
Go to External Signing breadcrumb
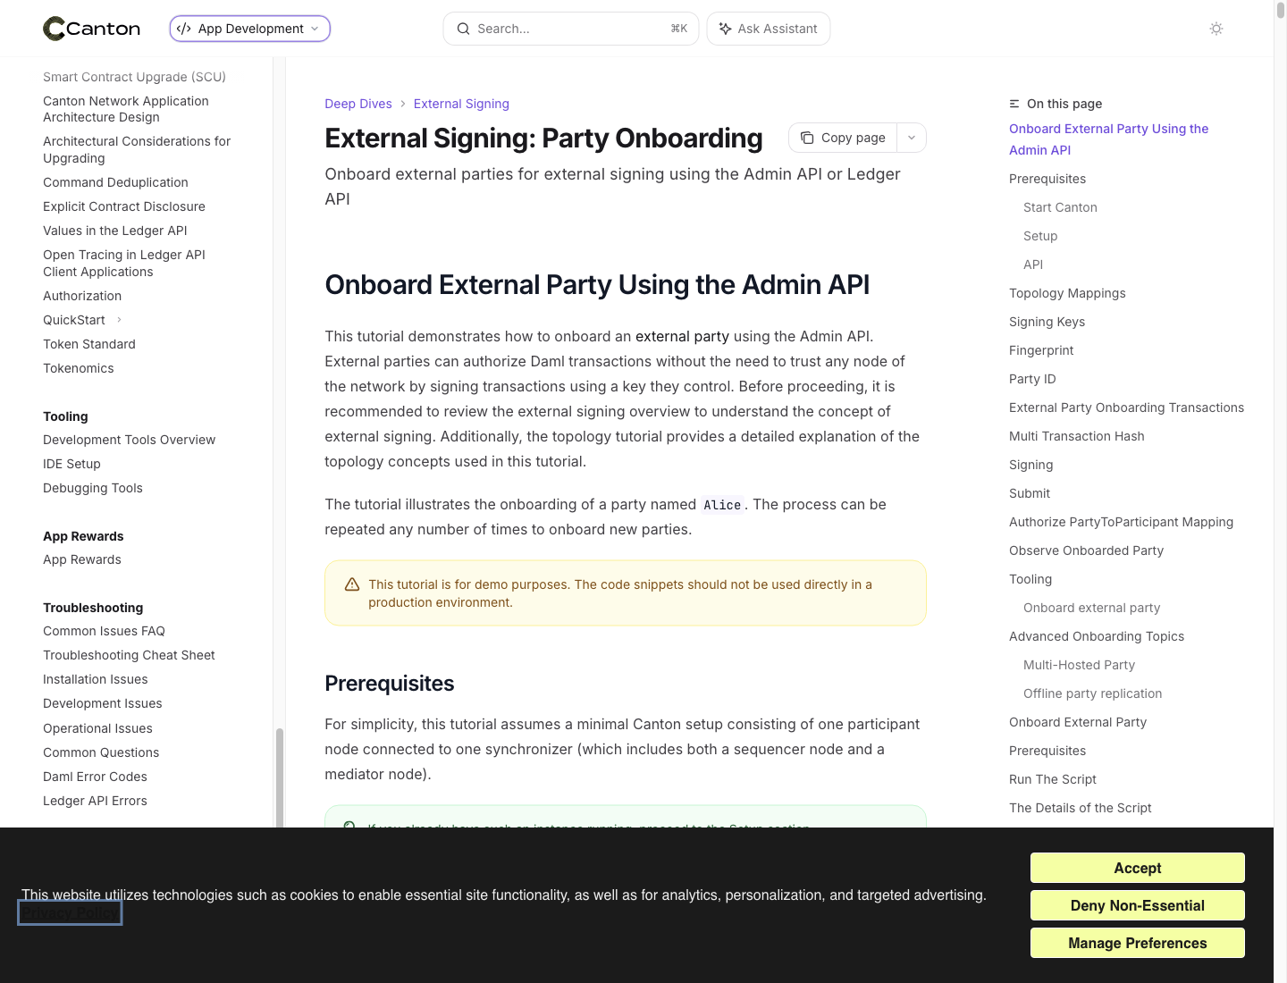tap(461, 104)
